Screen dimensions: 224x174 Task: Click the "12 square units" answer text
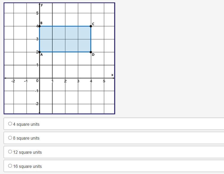point(27,152)
